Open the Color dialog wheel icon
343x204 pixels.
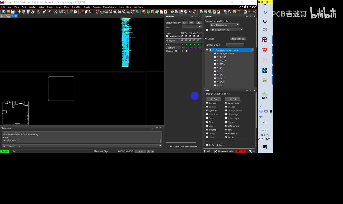148,12
